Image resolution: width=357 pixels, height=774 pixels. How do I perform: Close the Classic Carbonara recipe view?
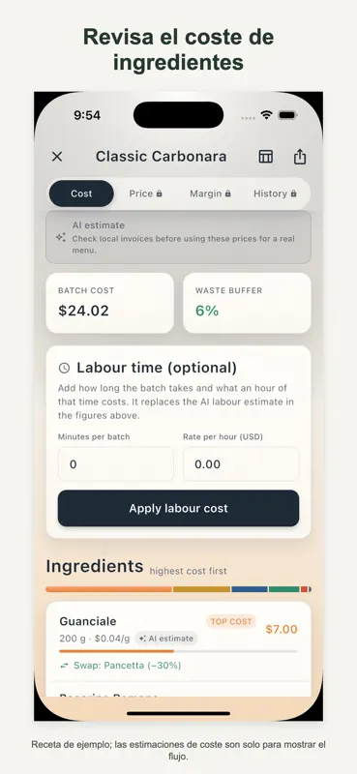pos(57,157)
